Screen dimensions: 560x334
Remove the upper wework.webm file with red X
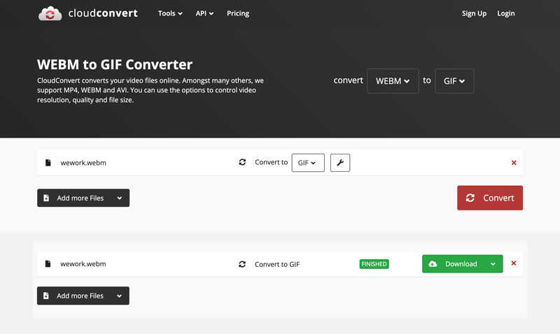click(514, 163)
